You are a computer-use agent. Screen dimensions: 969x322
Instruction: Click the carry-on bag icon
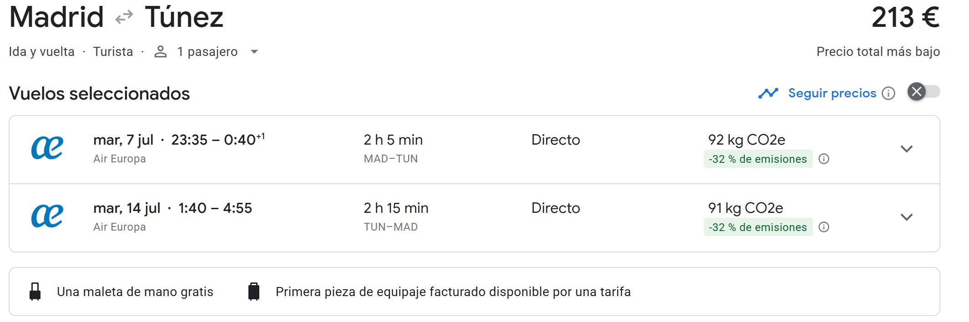click(35, 292)
